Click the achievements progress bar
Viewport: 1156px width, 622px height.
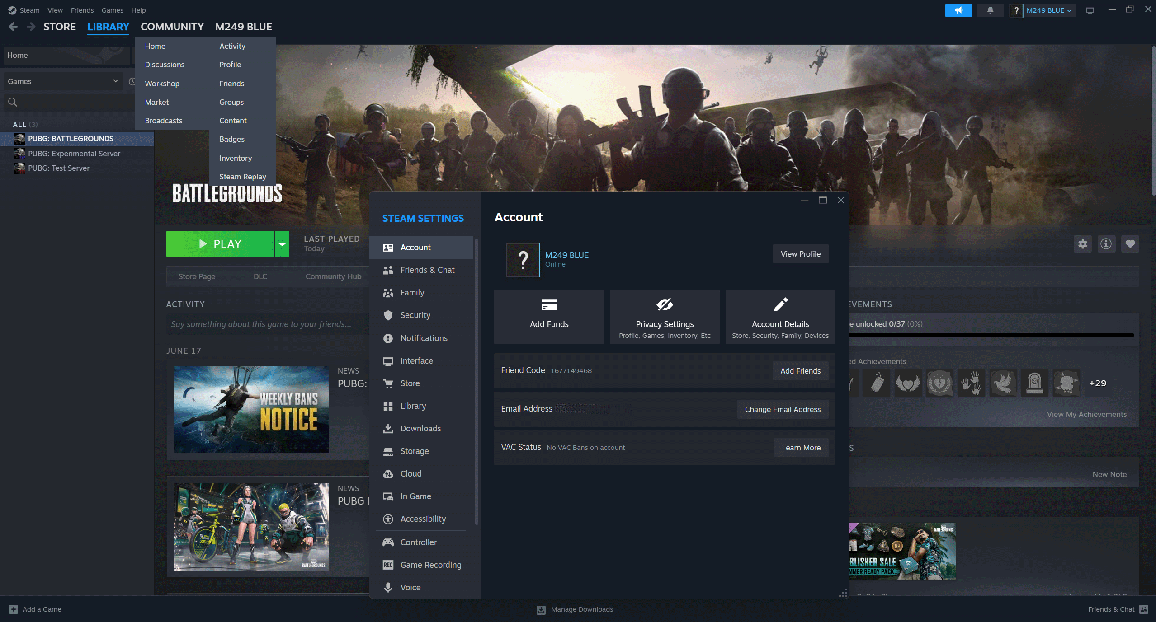pyautogui.click(x=991, y=335)
